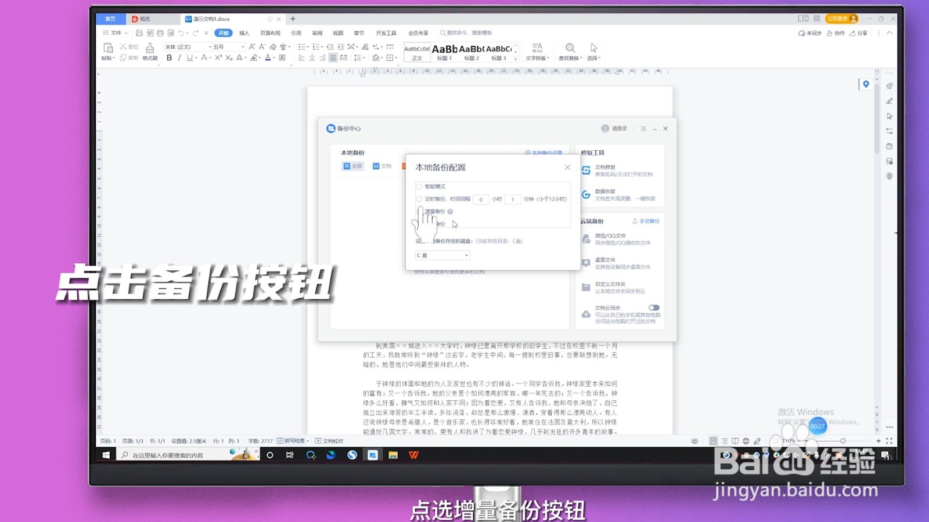
Task: Click the Print icon in quick access toolbar
Action: tap(160, 33)
